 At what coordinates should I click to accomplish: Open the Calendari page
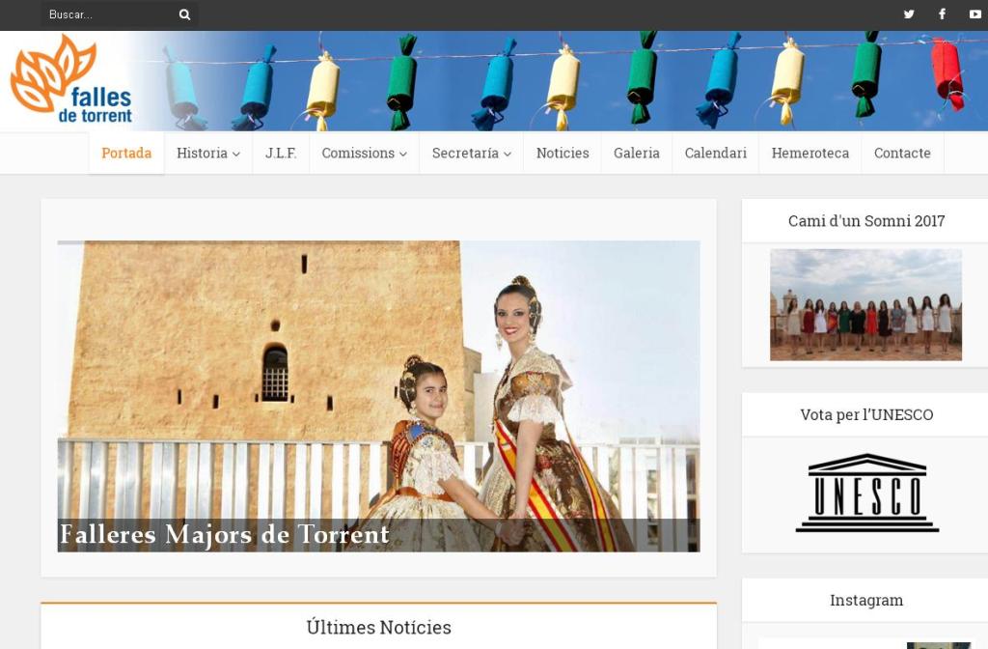pos(716,153)
